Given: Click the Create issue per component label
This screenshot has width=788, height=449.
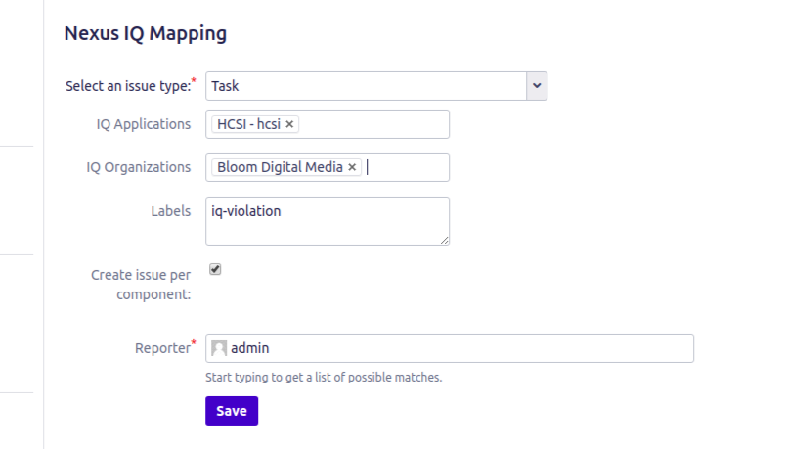Looking at the screenshot, I should click(x=141, y=284).
